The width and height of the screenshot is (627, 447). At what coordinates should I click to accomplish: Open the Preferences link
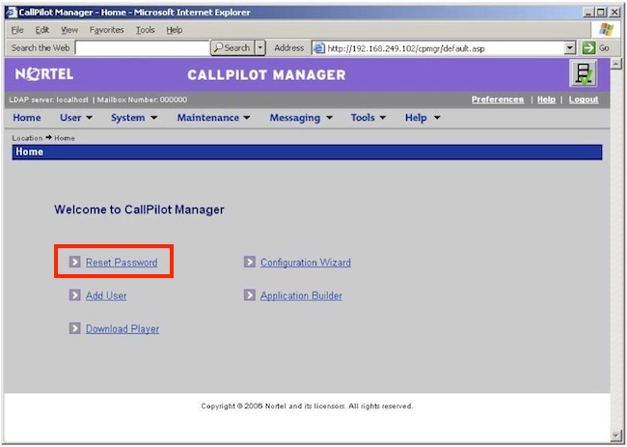(x=498, y=99)
